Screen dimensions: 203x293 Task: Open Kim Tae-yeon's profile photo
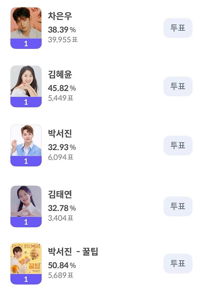point(26,201)
